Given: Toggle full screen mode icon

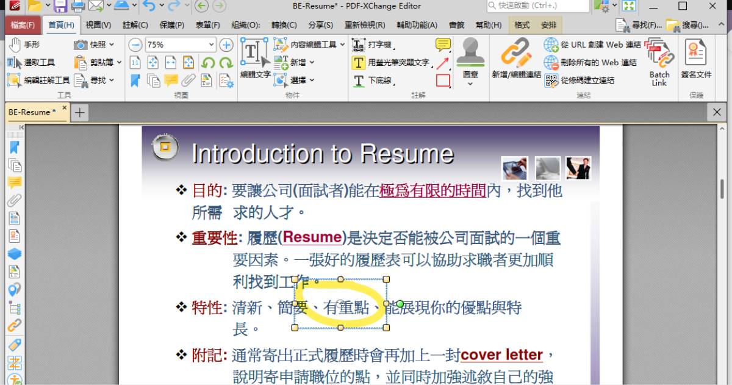Looking at the screenshot, I should click(x=628, y=7).
